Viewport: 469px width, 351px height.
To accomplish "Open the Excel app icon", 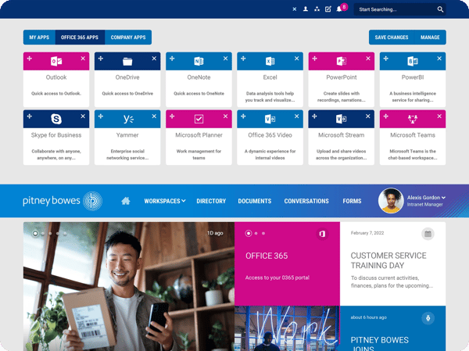I will (x=270, y=61).
